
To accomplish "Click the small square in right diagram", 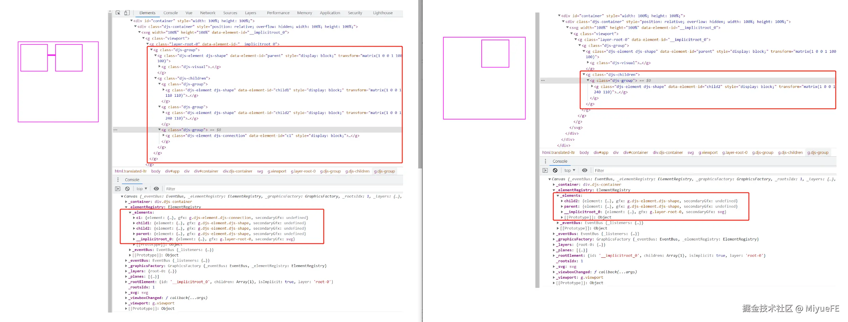I will point(495,54).
